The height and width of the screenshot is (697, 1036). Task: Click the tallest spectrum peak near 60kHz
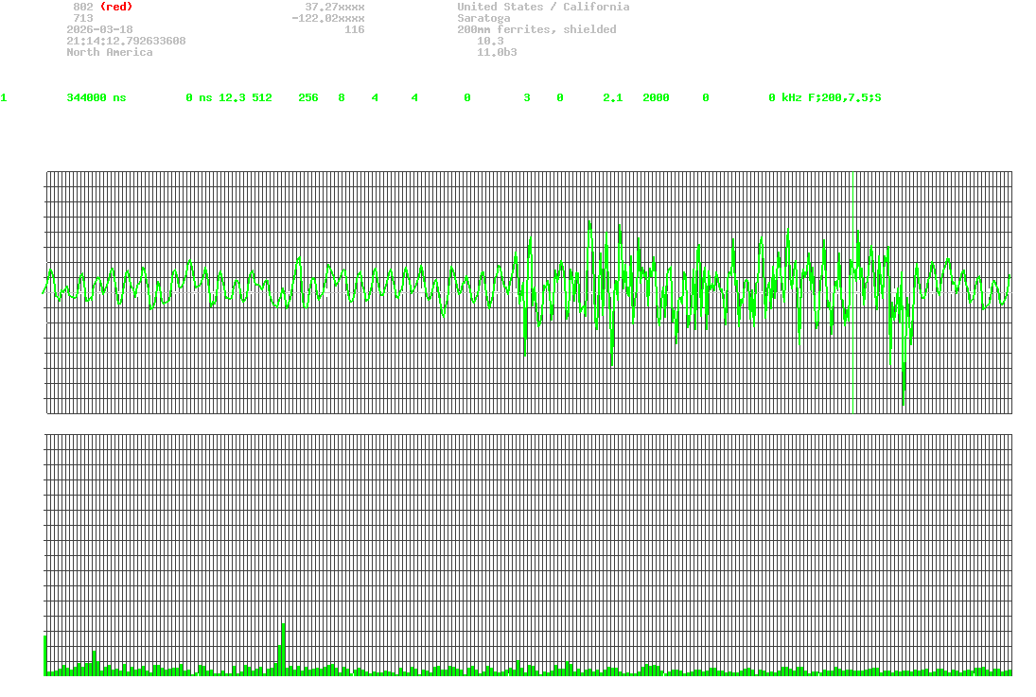point(283,648)
